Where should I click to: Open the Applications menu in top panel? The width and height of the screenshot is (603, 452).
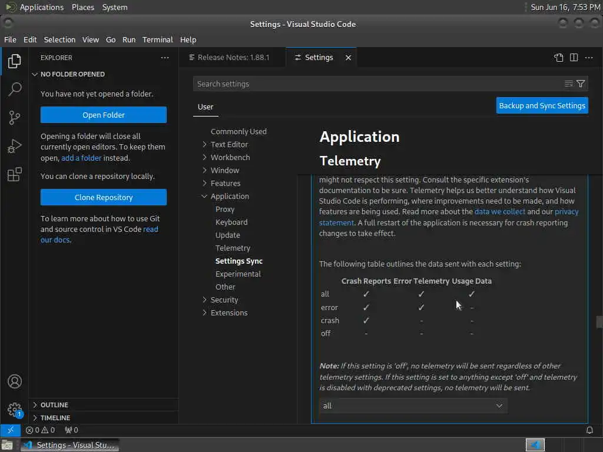[x=42, y=7]
